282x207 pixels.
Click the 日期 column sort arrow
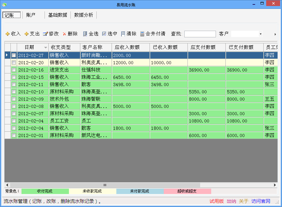tap(46, 47)
